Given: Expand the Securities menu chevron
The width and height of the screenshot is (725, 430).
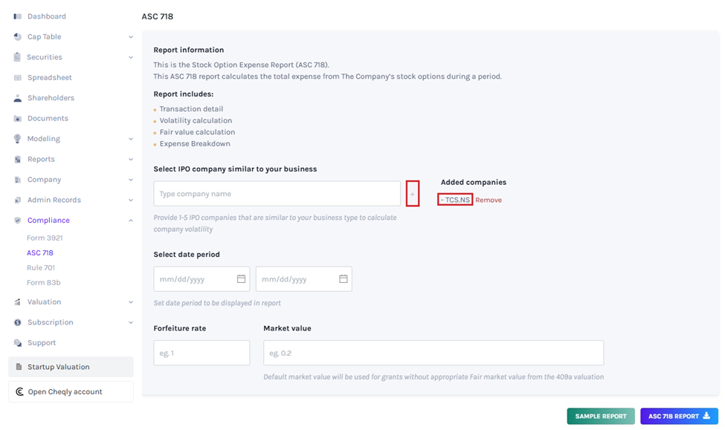Looking at the screenshot, I should point(131,57).
